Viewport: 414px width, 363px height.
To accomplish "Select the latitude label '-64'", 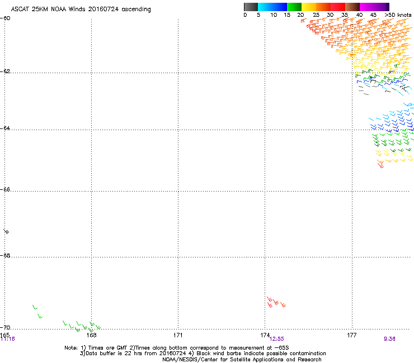I will point(5,128).
